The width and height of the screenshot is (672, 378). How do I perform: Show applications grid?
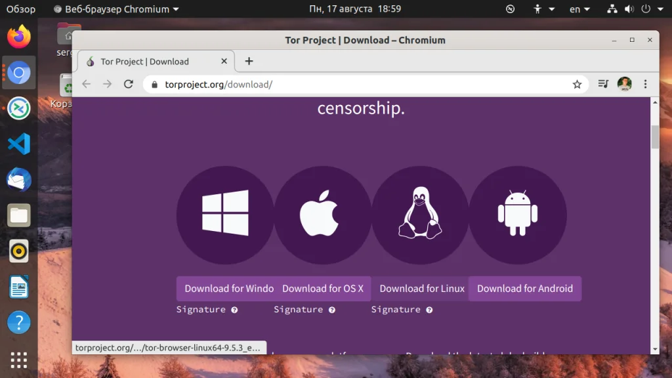pos(19,360)
